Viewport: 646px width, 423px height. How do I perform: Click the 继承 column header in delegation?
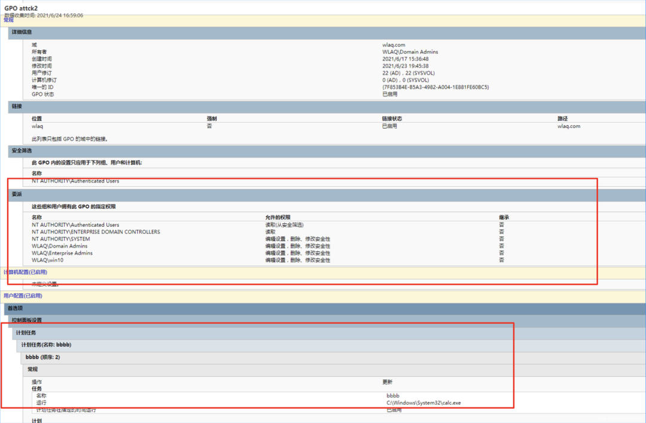click(x=504, y=217)
